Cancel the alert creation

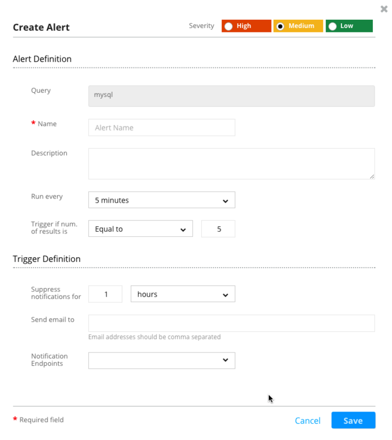point(308,421)
